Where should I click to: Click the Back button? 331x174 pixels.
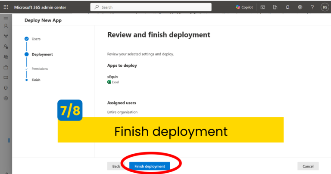116,166
